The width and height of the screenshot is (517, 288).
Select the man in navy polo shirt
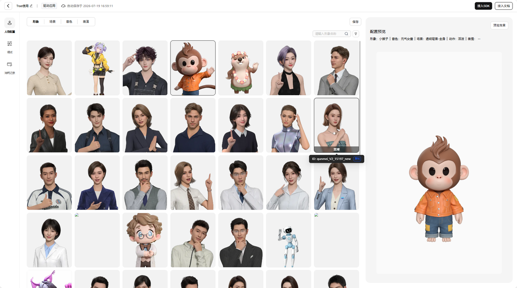(193, 125)
